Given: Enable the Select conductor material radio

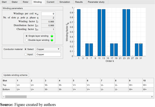Looking at the screenshot, I should [x=26, y=49].
